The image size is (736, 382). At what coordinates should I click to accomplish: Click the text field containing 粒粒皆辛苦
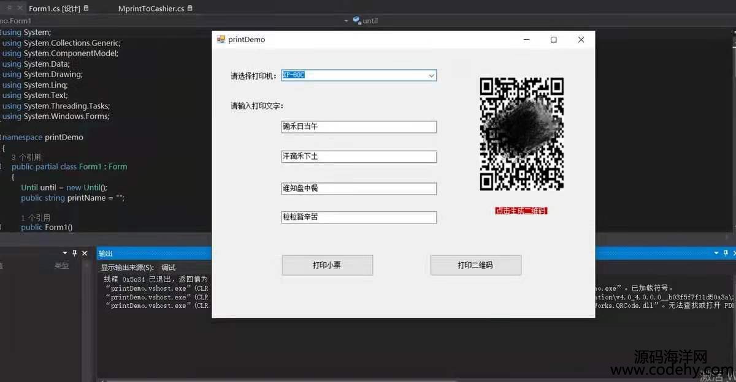coord(359,217)
